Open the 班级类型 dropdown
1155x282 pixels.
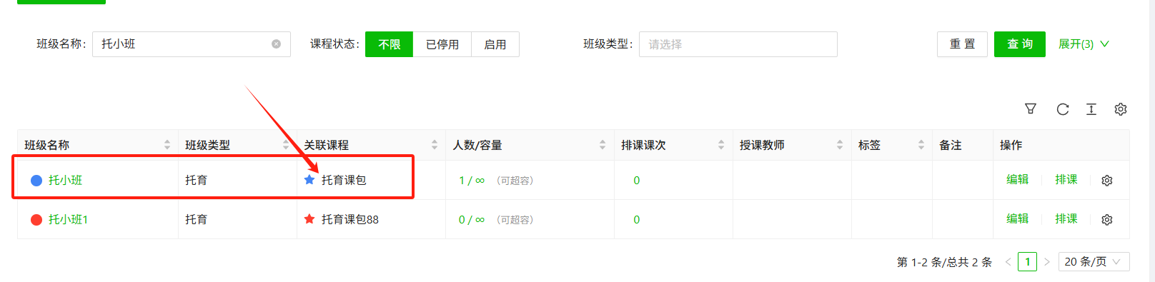pyautogui.click(x=738, y=44)
